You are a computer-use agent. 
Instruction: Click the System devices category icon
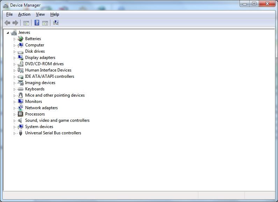pos(21,127)
